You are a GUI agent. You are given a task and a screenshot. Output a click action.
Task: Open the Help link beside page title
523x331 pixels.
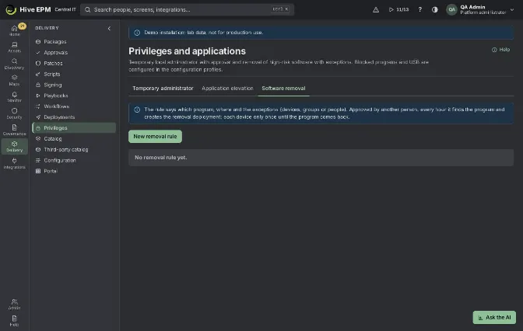coord(500,50)
